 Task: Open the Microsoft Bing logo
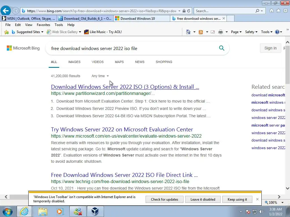click(x=23, y=48)
